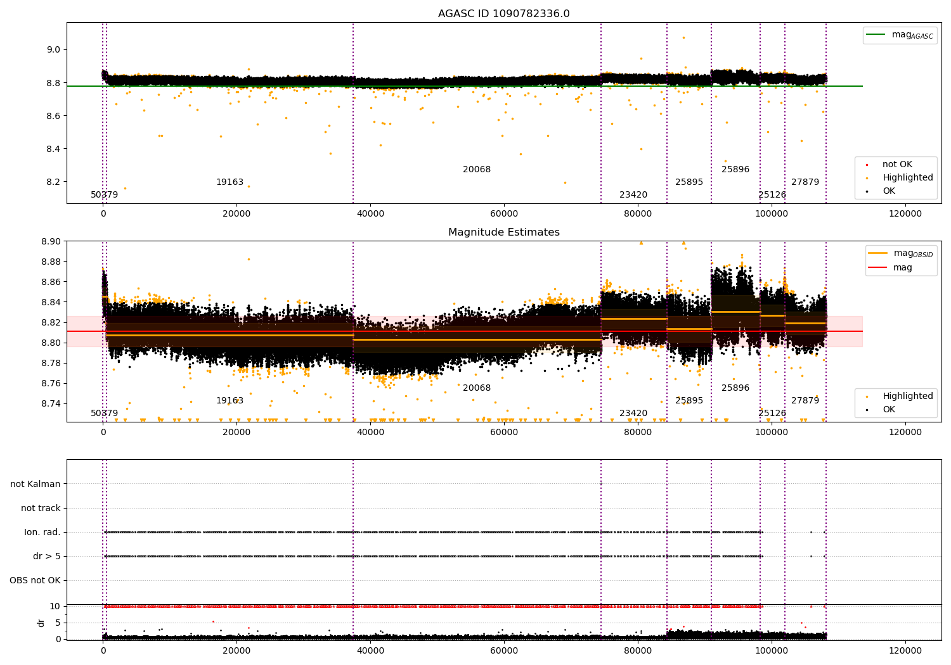
Task: Click y-tick '8.82' on Magnitude Estimates plot
Action: (51, 322)
